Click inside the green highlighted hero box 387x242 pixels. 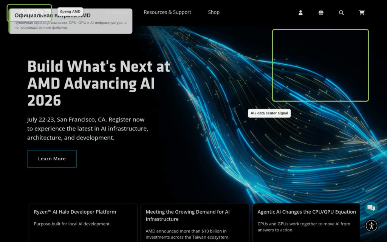pos(320,65)
